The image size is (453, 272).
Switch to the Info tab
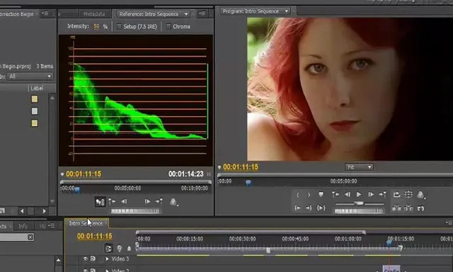pos(23,226)
